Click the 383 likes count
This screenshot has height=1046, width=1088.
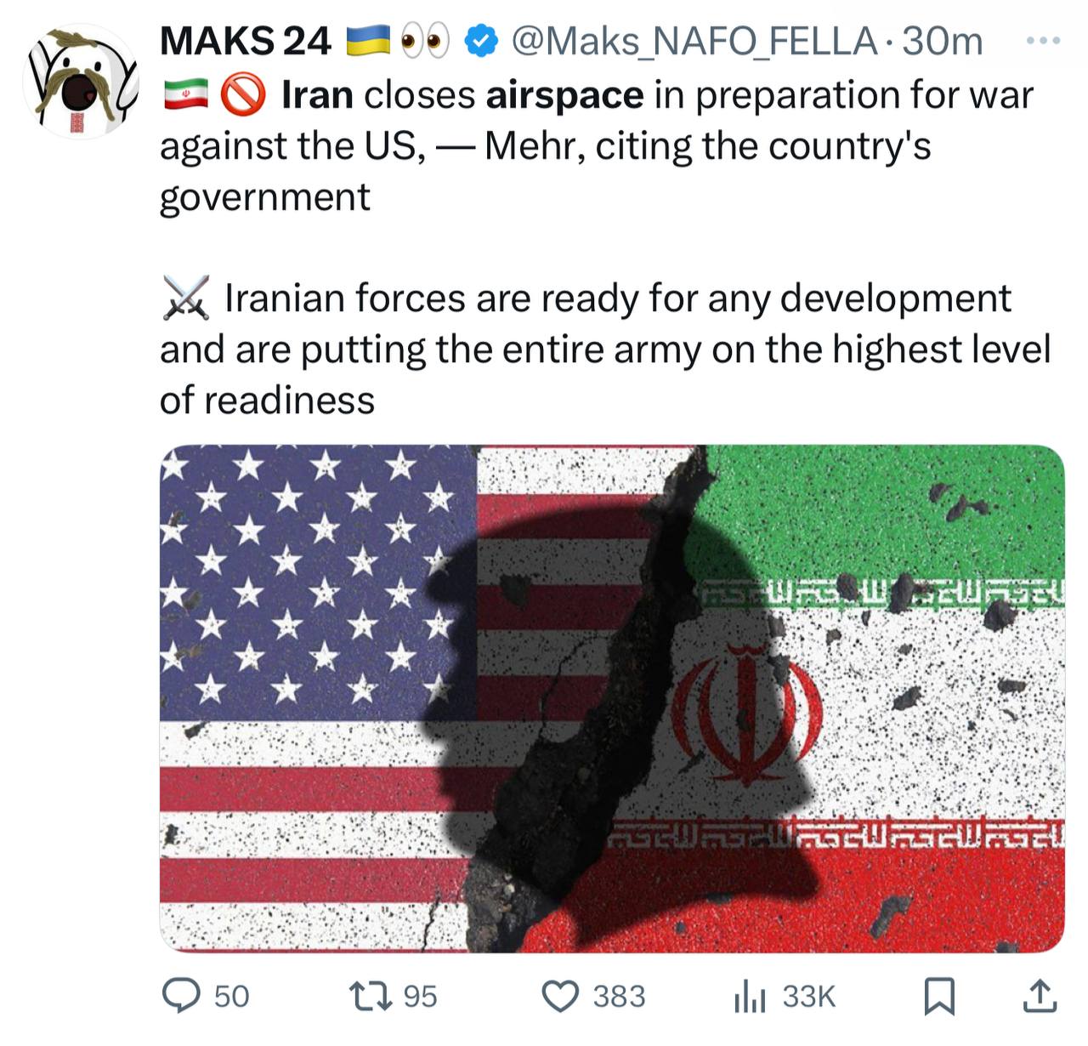(619, 996)
